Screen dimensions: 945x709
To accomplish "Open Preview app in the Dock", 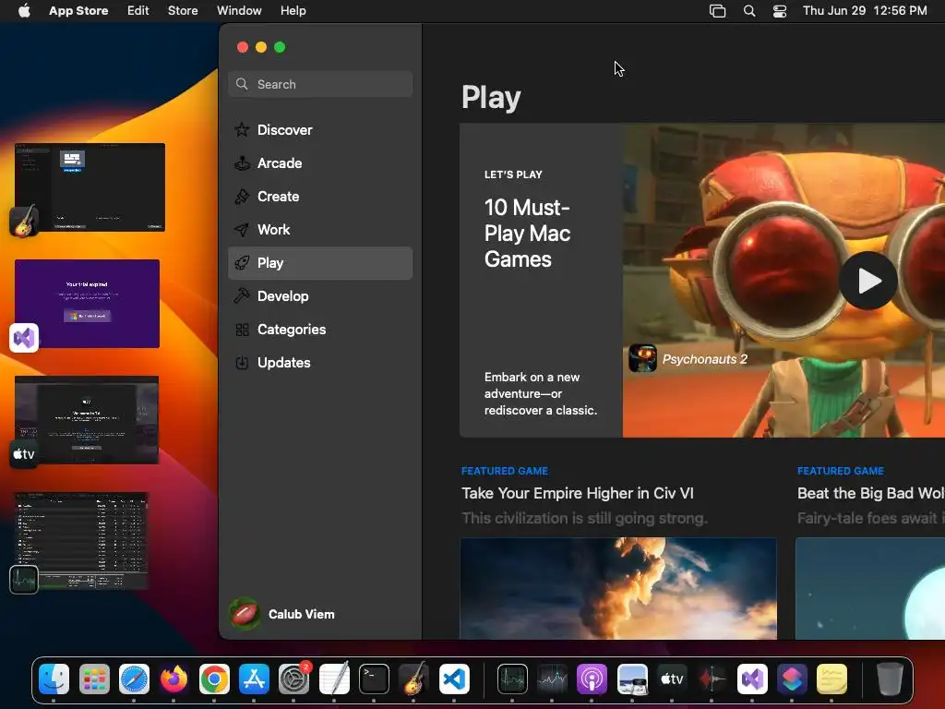I will click(x=632, y=679).
